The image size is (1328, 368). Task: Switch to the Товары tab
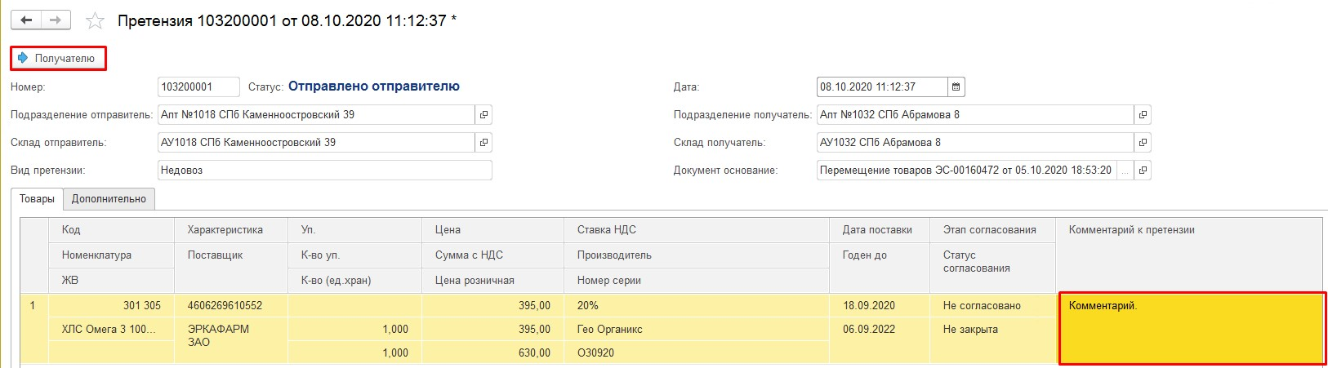(x=37, y=199)
